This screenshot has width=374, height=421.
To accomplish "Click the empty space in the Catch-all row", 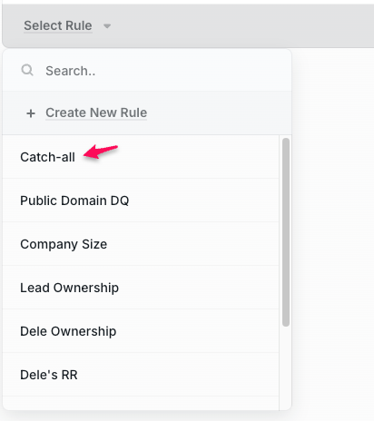I will pos(197,157).
